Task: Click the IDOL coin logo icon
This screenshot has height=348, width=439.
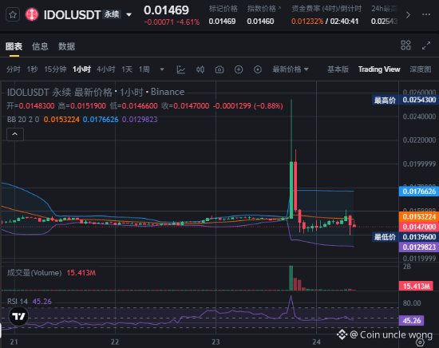Action: [32, 14]
